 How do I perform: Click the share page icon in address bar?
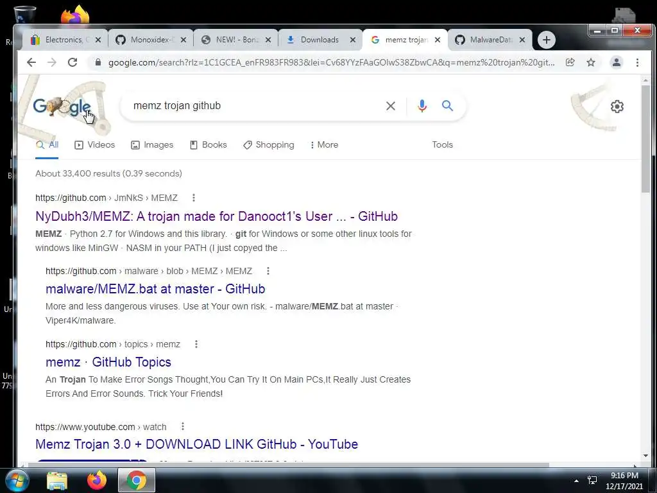(570, 62)
